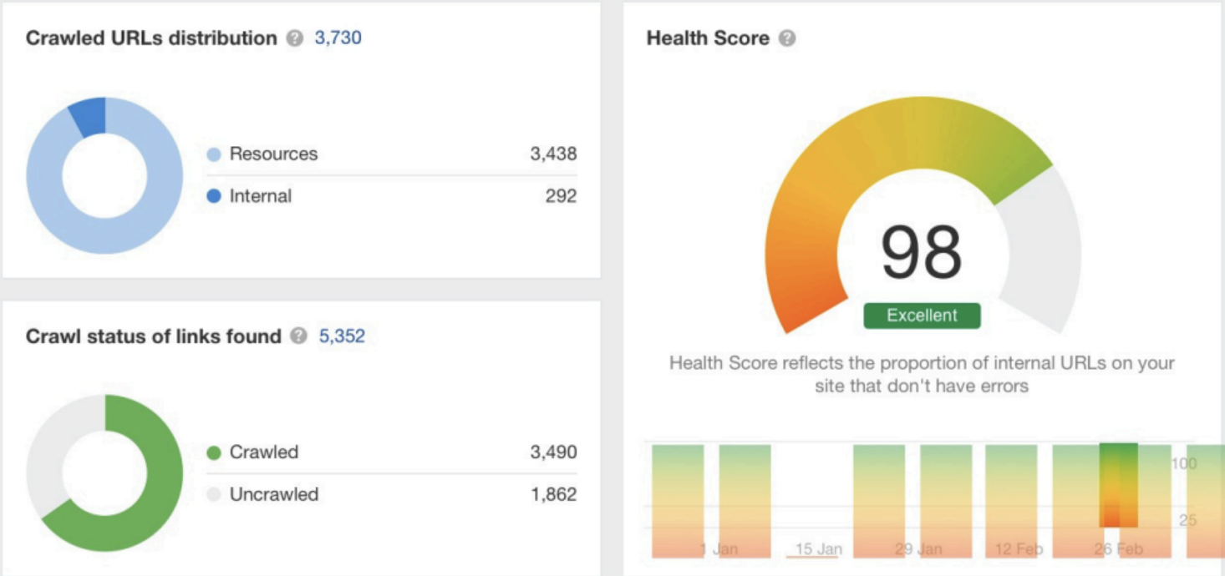Click the 1,862 Uncrawled count
Screen dimensions: 1225x576
point(553,494)
